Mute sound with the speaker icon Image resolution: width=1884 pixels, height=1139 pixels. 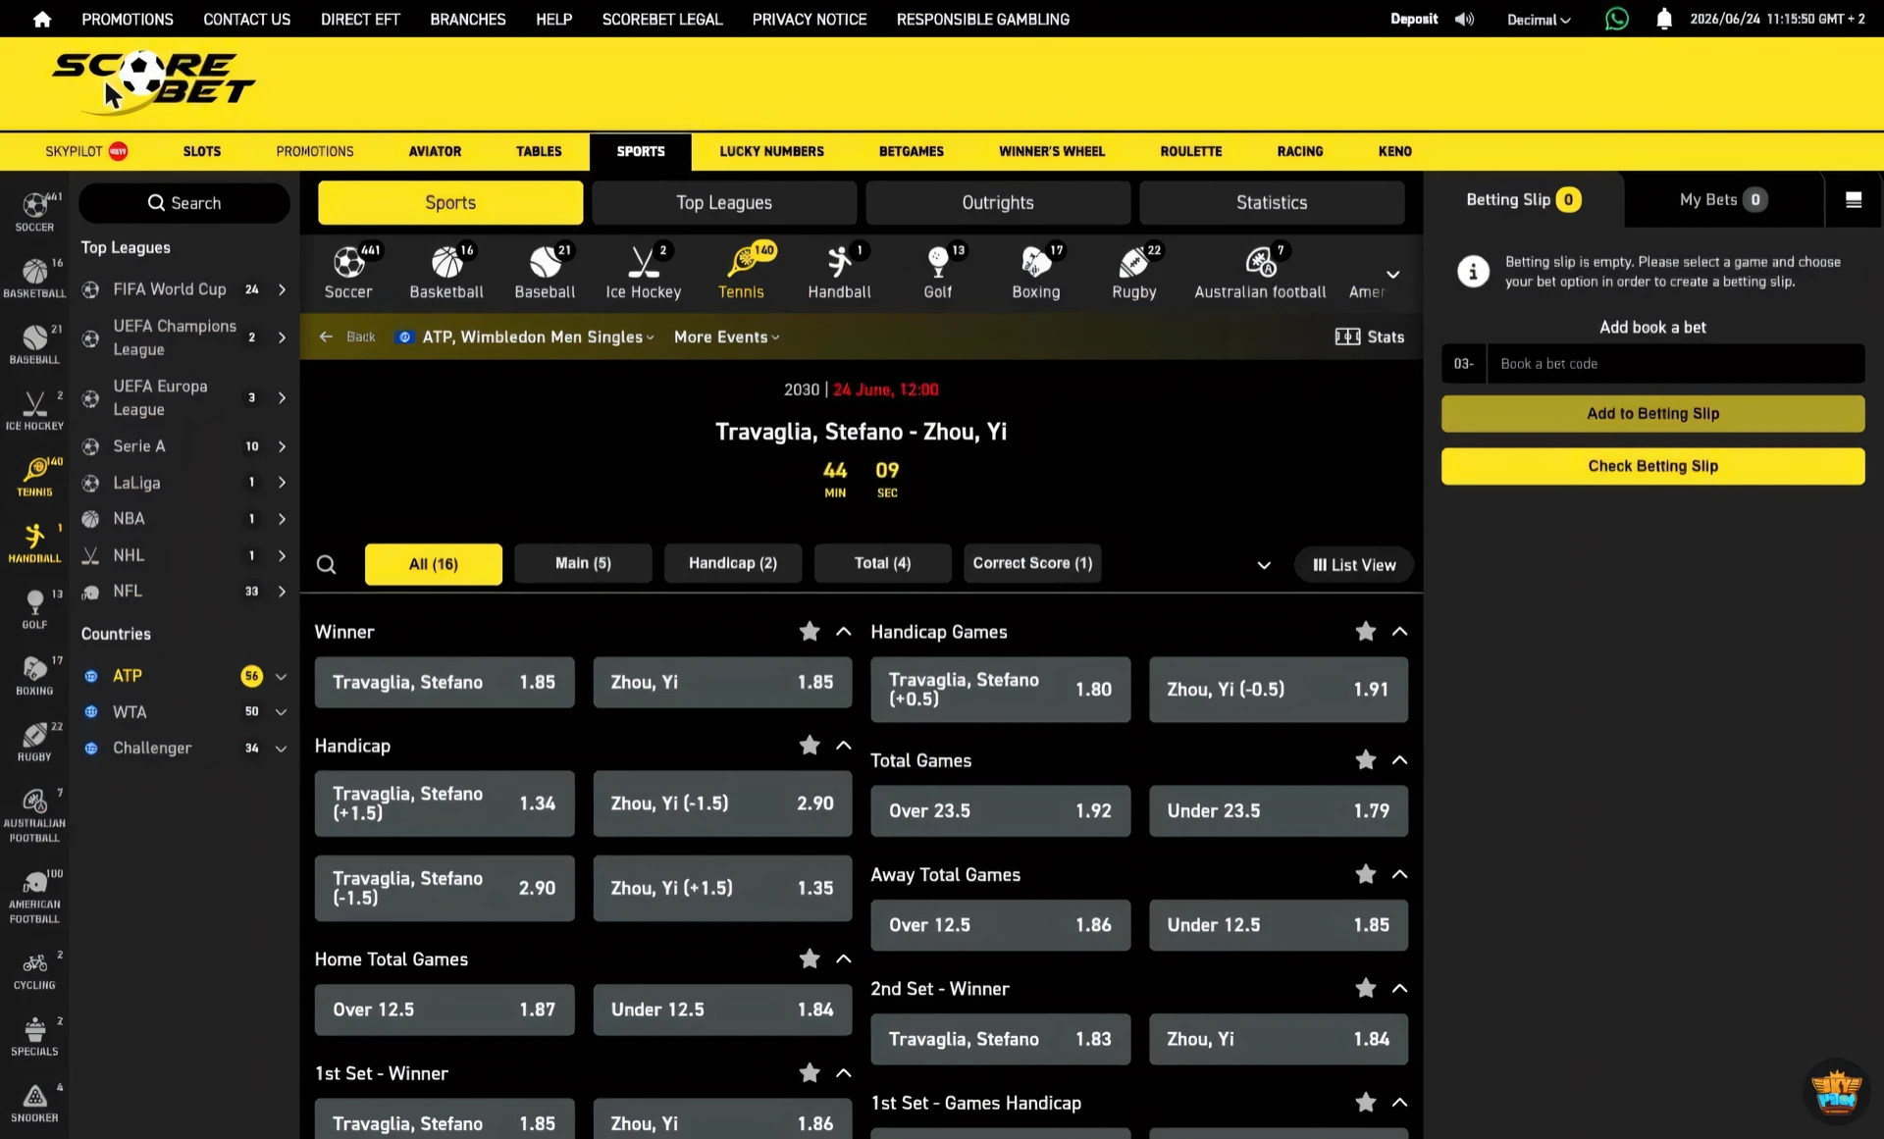point(1464,19)
